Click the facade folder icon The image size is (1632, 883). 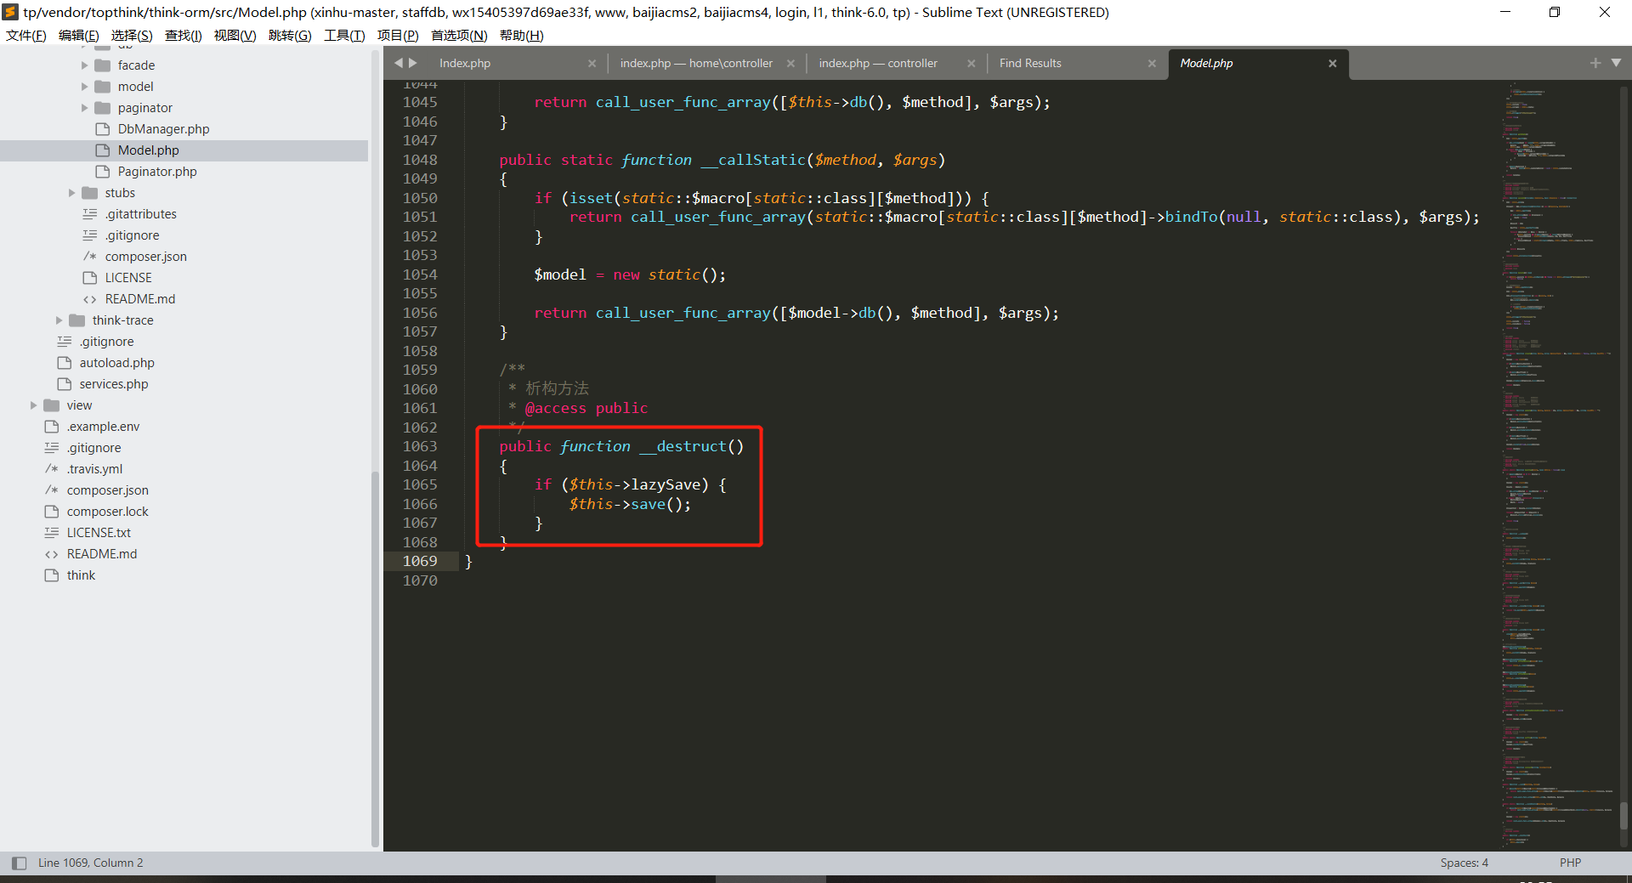[x=103, y=65]
